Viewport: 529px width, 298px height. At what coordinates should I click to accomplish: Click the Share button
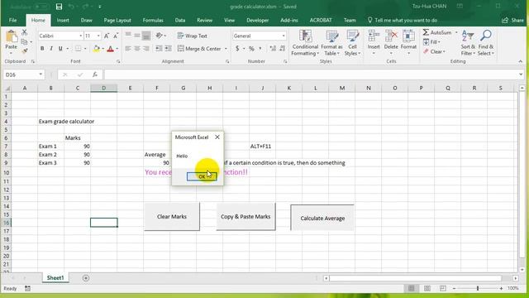pyautogui.click(x=512, y=20)
